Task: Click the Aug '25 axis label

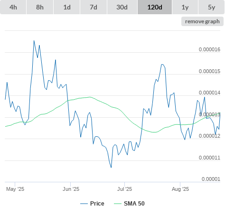Action: click(x=180, y=189)
